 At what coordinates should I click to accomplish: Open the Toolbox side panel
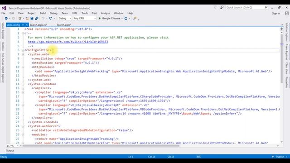3,46
